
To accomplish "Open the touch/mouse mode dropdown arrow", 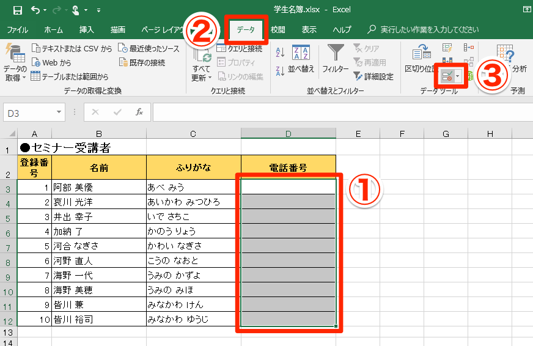I will tap(86, 10).
